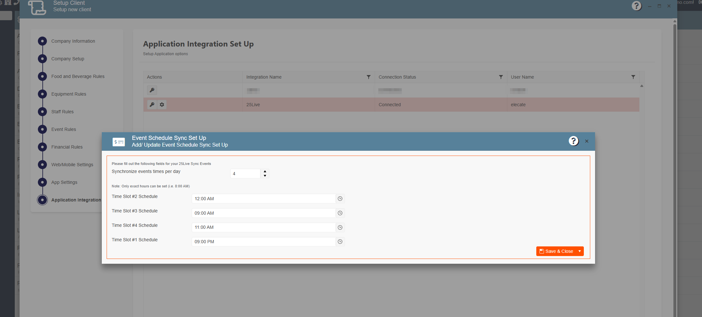Open help in Event Schedule Sync dialog
Image resolution: width=702 pixels, height=317 pixels.
pos(574,141)
